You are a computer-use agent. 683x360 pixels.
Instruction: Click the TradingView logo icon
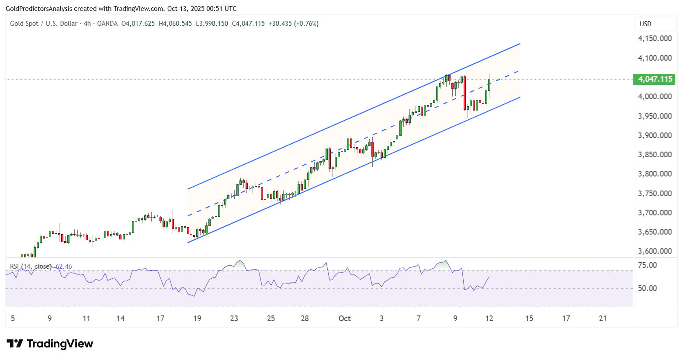pyautogui.click(x=15, y=343)
